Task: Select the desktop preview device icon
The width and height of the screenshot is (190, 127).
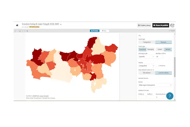Action: (20, 31)
